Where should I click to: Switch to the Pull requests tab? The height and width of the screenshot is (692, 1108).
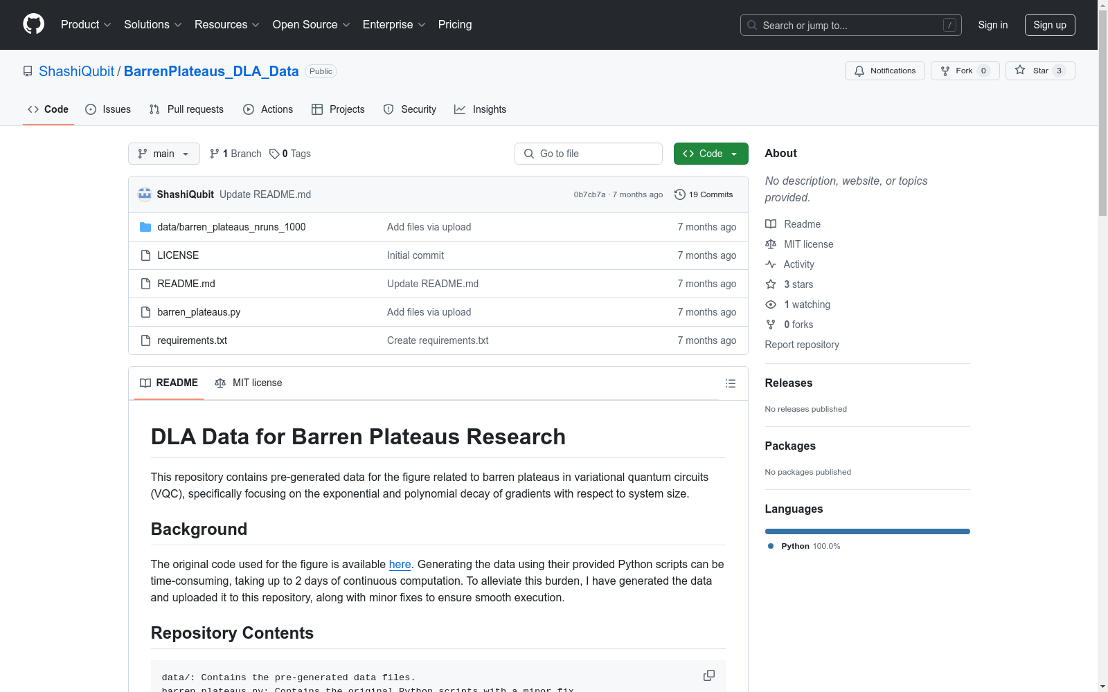[186, 109]
